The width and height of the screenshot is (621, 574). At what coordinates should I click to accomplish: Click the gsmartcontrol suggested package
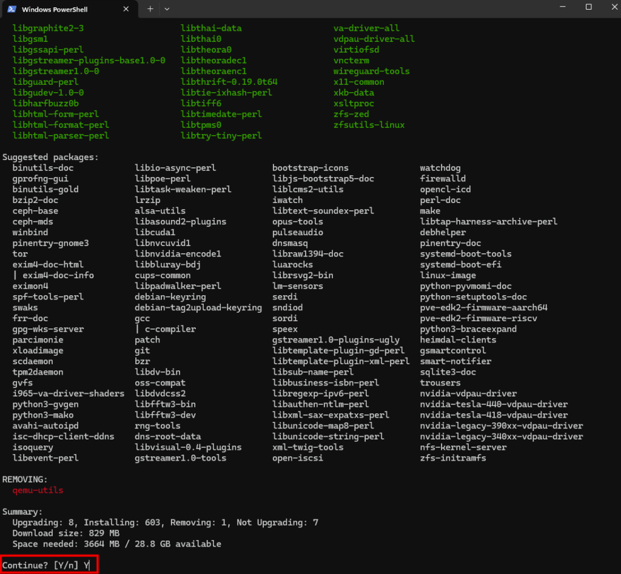point(452,351)
